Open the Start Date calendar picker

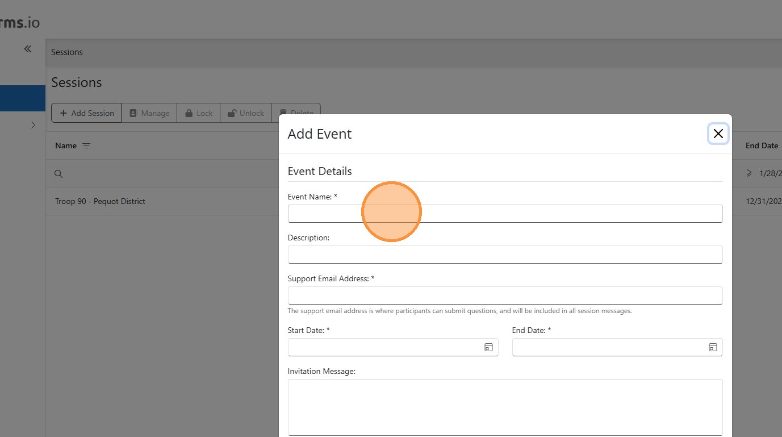tap(488, 347)
